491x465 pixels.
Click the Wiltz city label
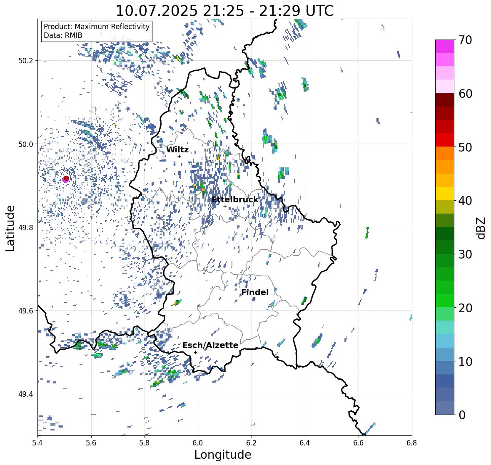click(177, 149)
